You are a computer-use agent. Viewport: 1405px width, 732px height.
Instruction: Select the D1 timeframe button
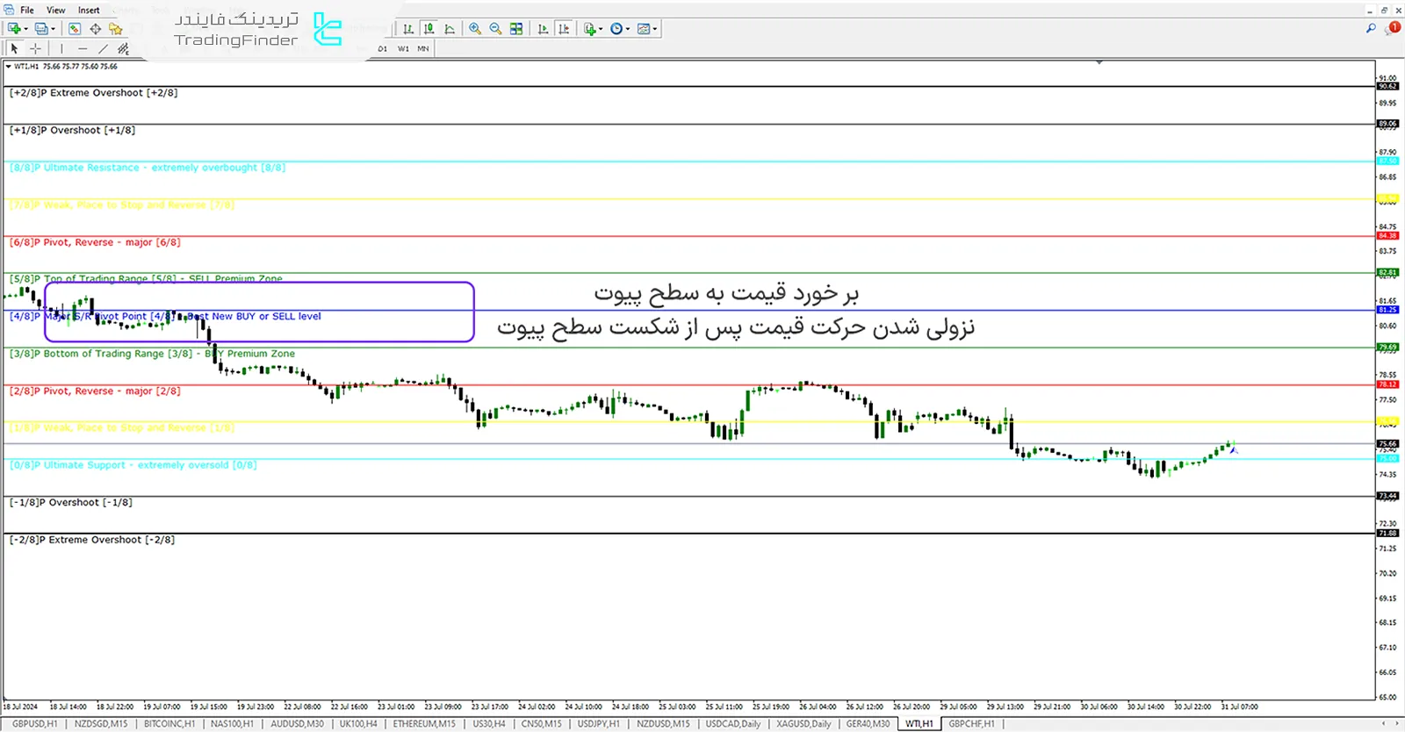click(x=383, y=49)
